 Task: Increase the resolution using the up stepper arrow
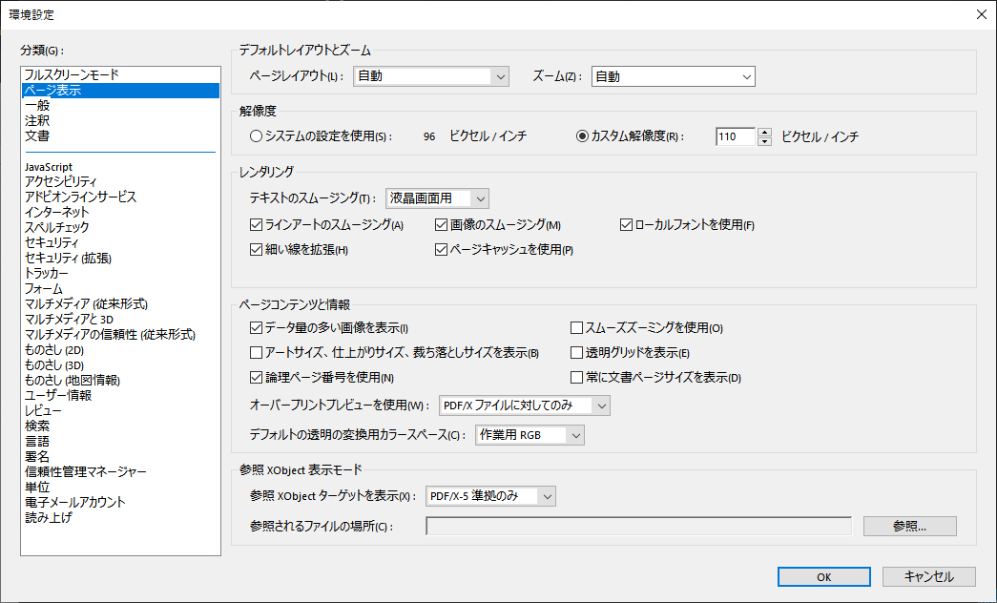click(x=763, y=133)
